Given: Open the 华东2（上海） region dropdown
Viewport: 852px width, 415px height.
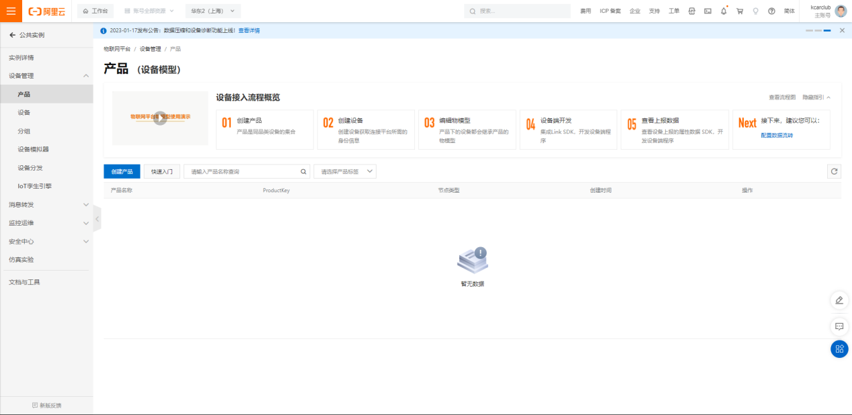Looking at the screenshot, I should [x=212, y=11].
